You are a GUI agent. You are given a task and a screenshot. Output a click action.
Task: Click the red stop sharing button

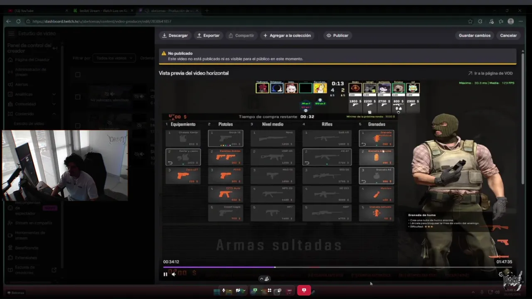[x=304, y=290]
